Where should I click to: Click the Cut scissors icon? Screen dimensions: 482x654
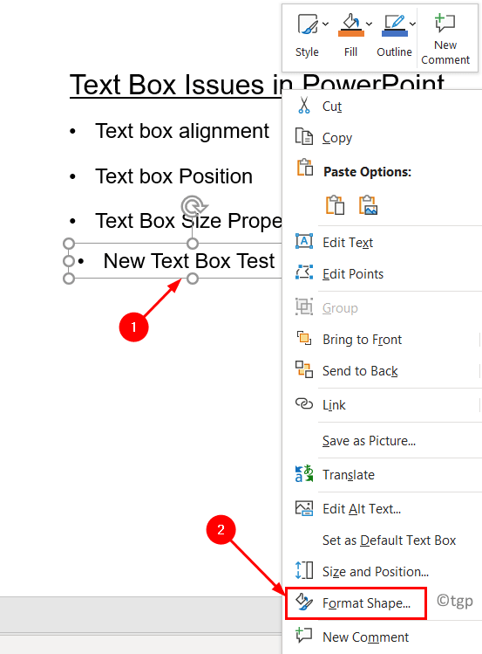(304, 106)
